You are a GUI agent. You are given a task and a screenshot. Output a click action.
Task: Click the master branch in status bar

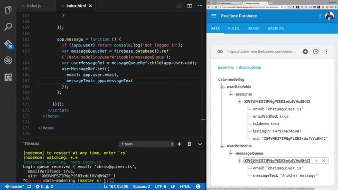coord(14,186)
